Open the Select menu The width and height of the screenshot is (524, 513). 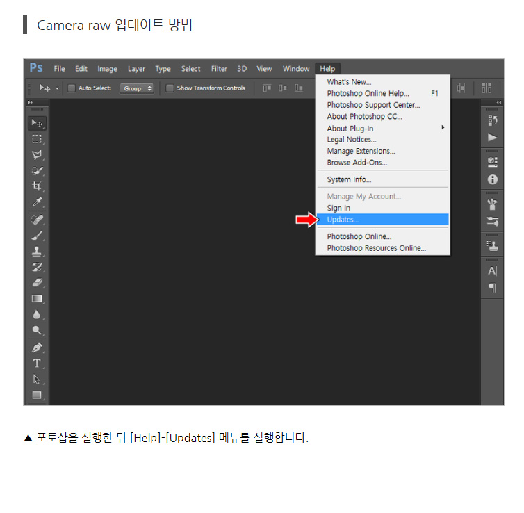pos(191,69)
